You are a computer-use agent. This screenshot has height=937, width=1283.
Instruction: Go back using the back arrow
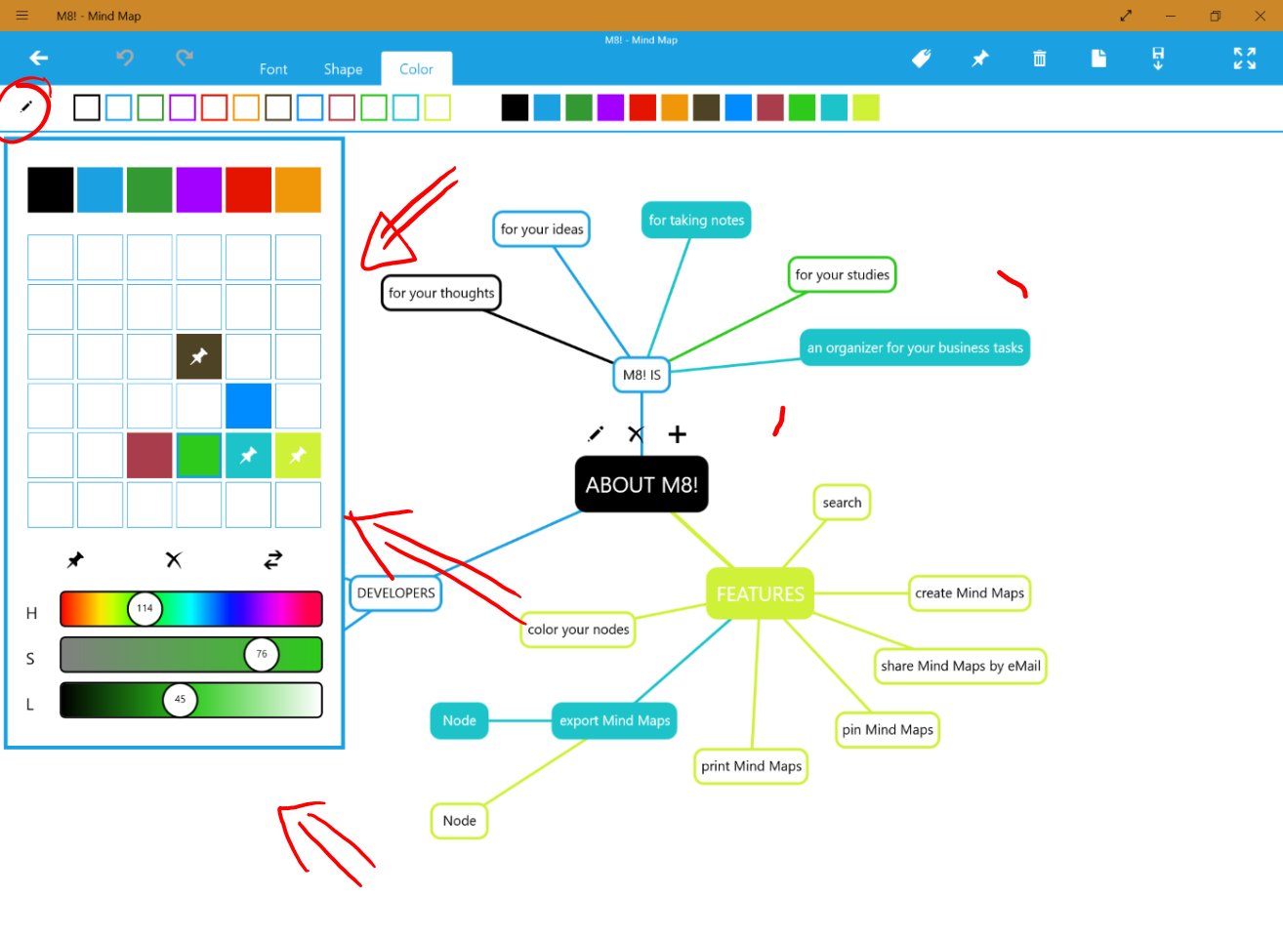click(x=38, y=58)
